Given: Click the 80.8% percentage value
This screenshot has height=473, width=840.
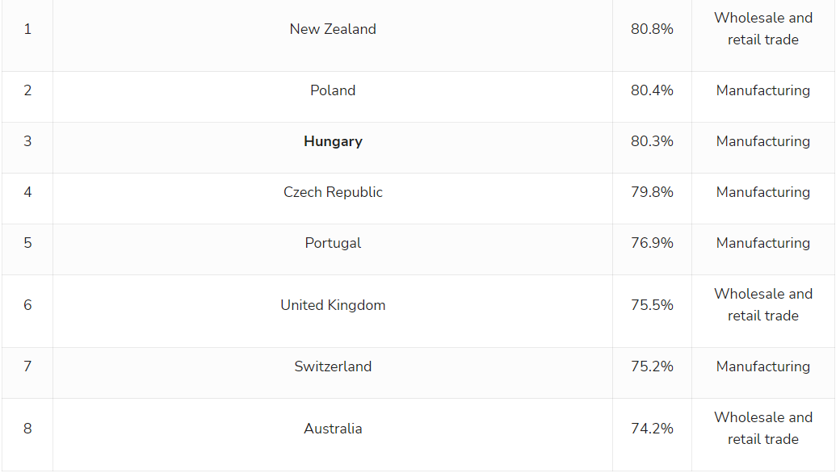Looking at the screenshot, I should tap(652, 29).
